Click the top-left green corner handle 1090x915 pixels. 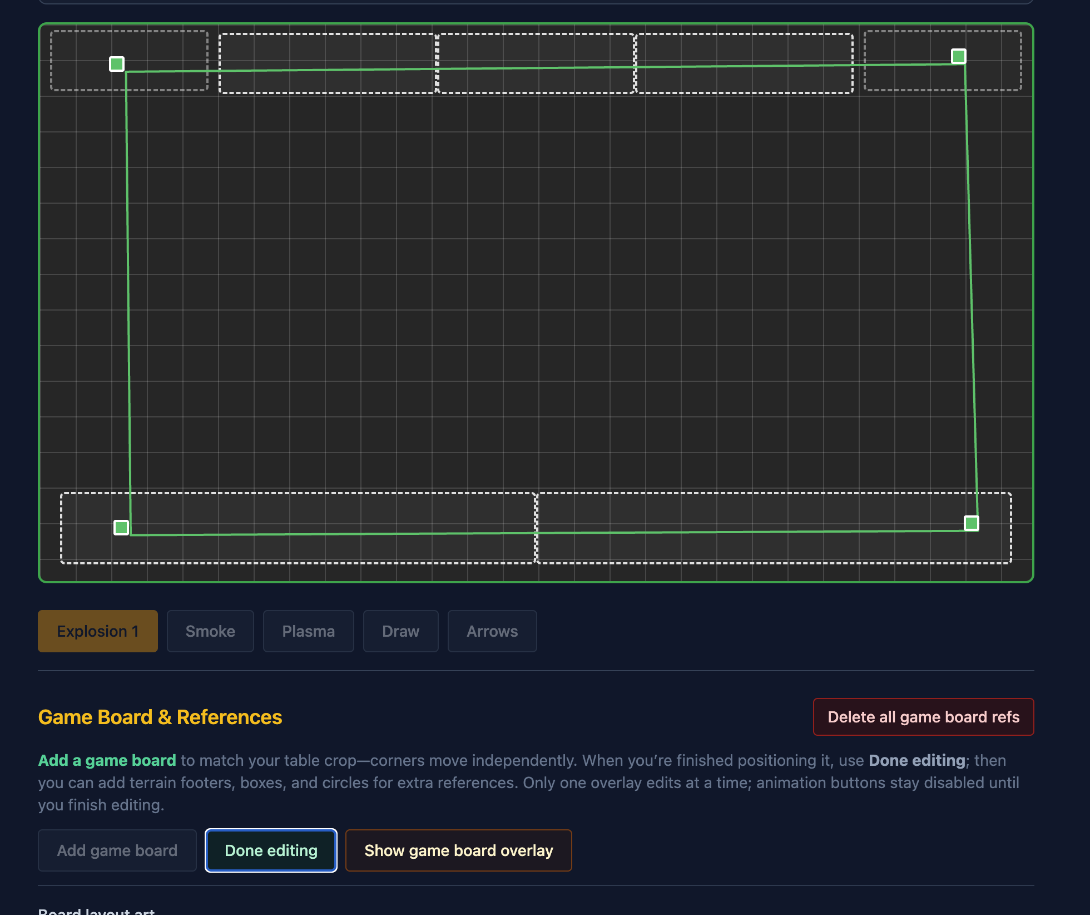coord(117,64)
